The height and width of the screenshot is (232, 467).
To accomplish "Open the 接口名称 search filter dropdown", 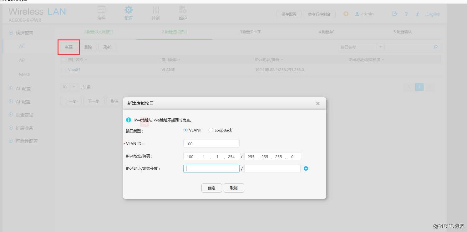I will [380, 47].
